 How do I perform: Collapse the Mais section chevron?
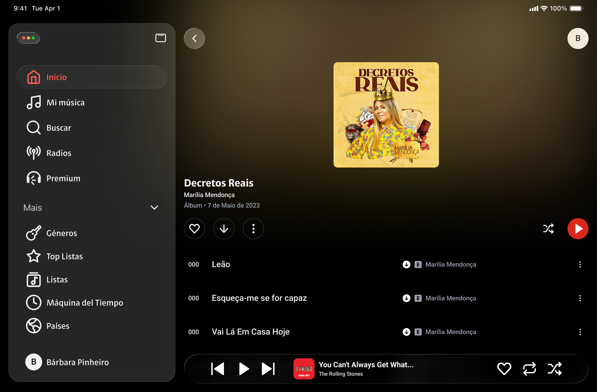pyautogui.click(x=154, y=208)
